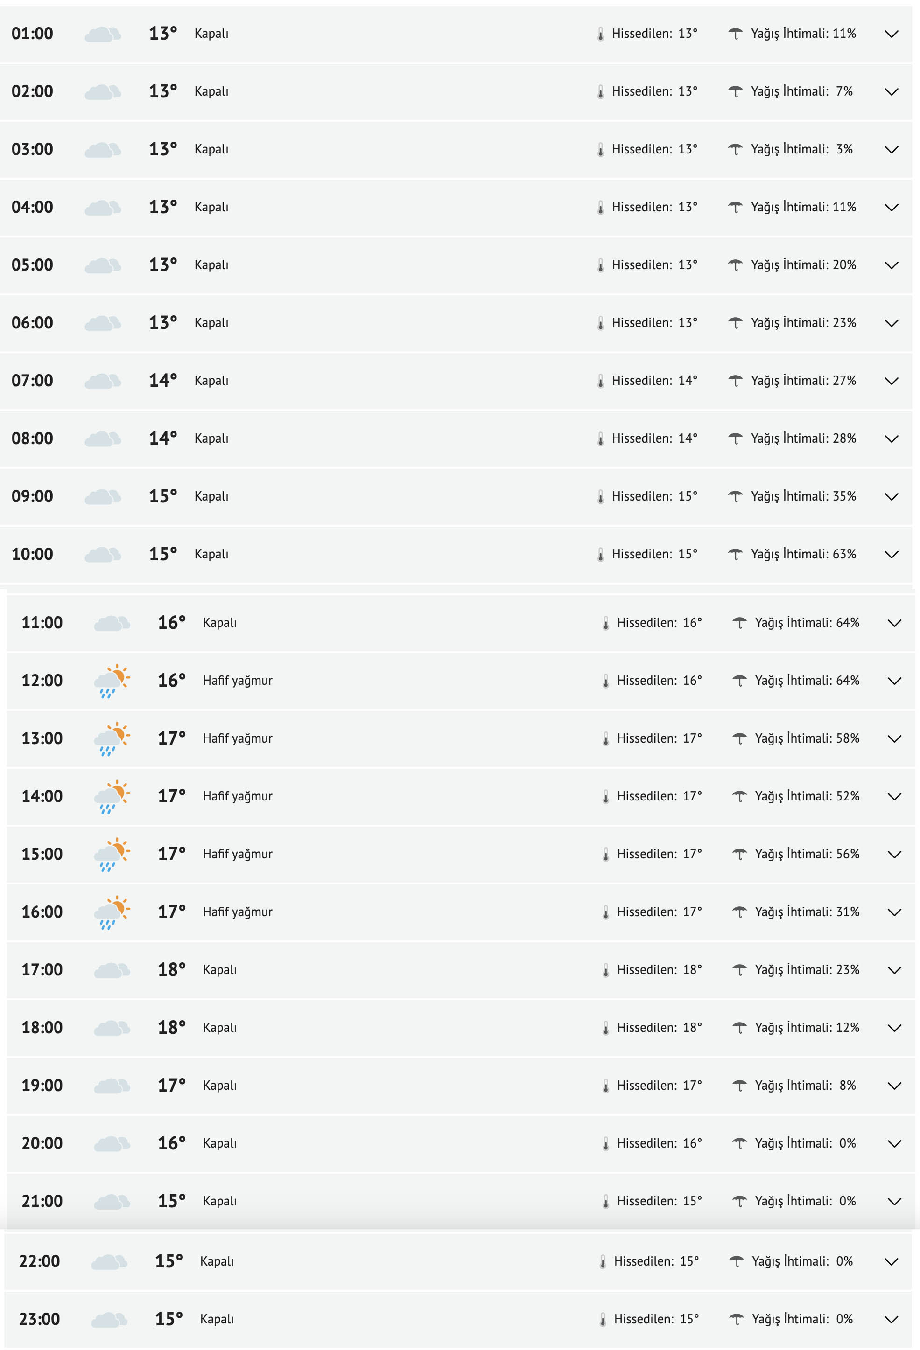Click the cloudy icon for 01:00
Image resolution: width=920 pixels, height=1350 pixels.
(x=102, y=34)
